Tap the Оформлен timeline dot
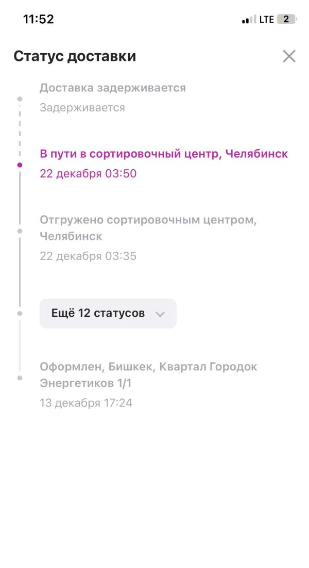309x568 pixels. pyautogui.click(x=20, y=378)
